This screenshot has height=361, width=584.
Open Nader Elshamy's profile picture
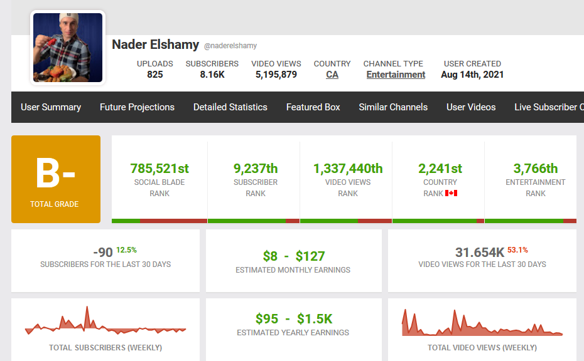68,48
